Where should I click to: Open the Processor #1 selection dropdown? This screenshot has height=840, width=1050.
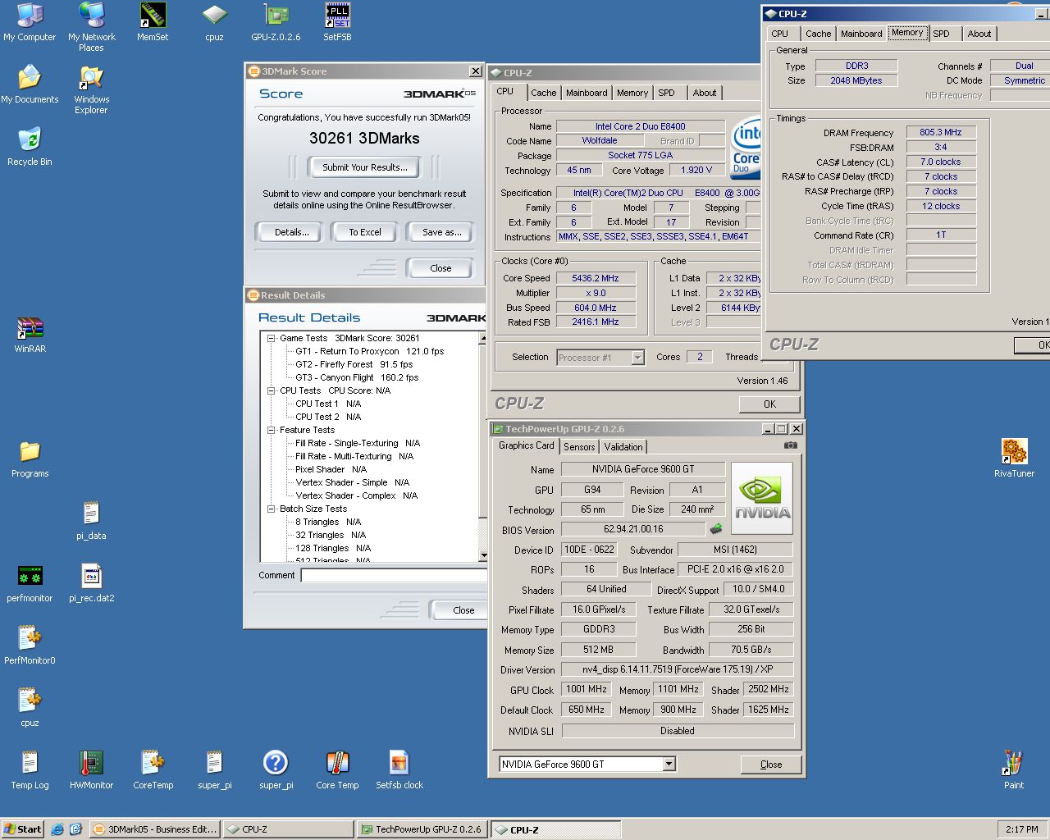[637, 358]
